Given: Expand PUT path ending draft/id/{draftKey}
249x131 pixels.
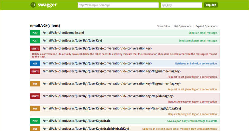Looking at the screenshot, I should point(86,129).
